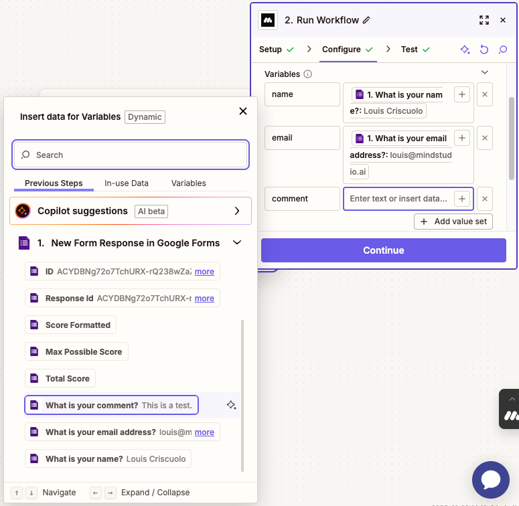Show info tooltip next to Variables label
Image resolution: width=519 pixels, height=506 pixels.
pos(307,74)
